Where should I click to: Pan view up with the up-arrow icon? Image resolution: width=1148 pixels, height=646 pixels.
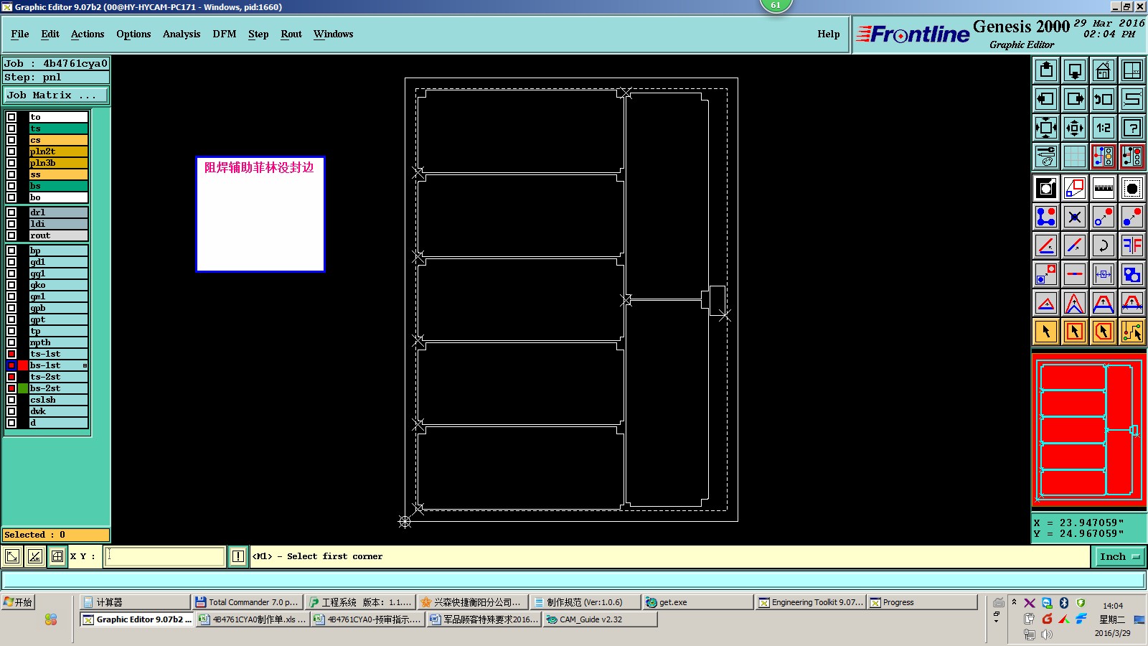pos(1046,70)
